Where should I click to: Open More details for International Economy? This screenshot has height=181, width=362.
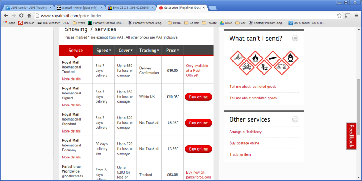[71, 157]
